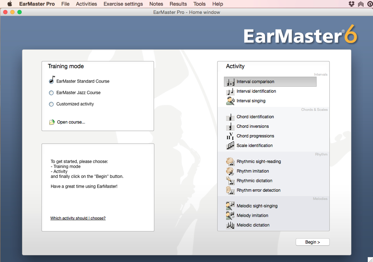Click Open course in Training mode panel
373x262 pixels.
[71, 122]
